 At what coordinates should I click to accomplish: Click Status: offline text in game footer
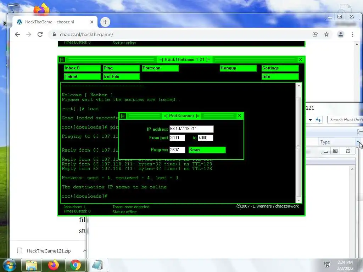(124, 212)
